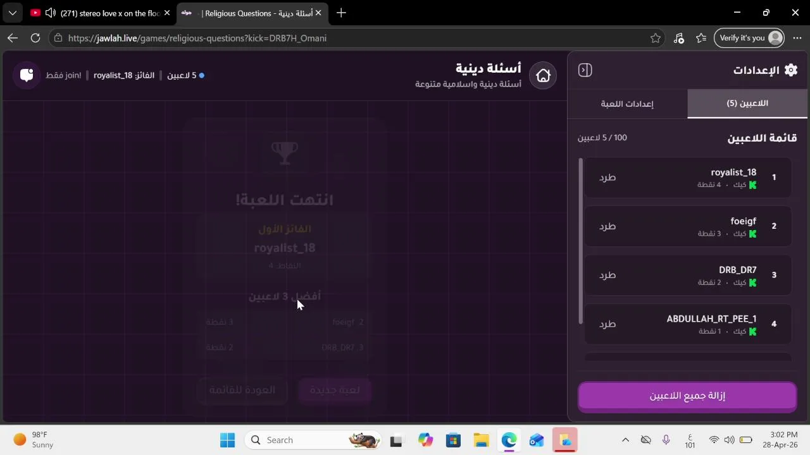Click the browser address bar URL
This screenshot has width=810, height=455.
[x=197, y=38]
